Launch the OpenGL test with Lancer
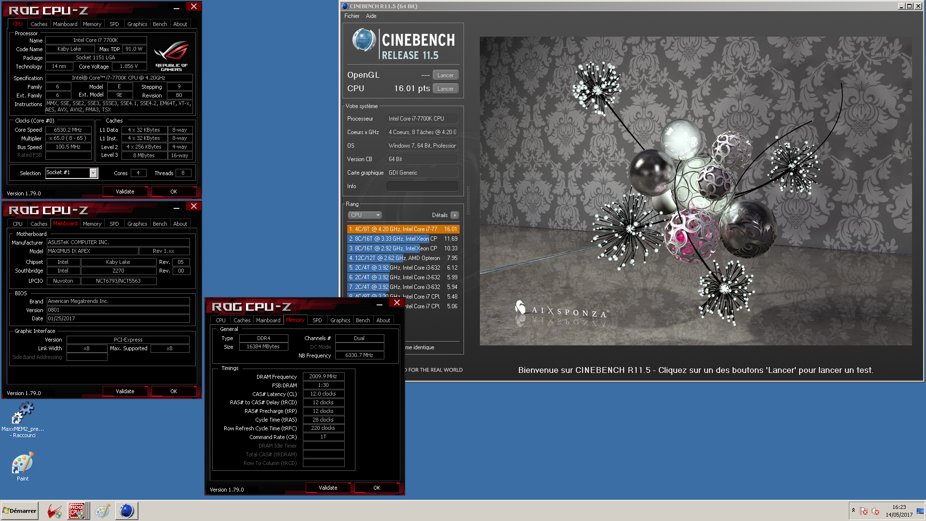 (x=445, y=75)
